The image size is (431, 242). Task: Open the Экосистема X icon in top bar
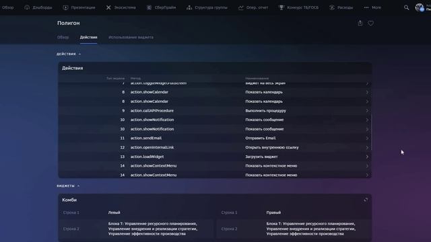(x=108, y=7)
